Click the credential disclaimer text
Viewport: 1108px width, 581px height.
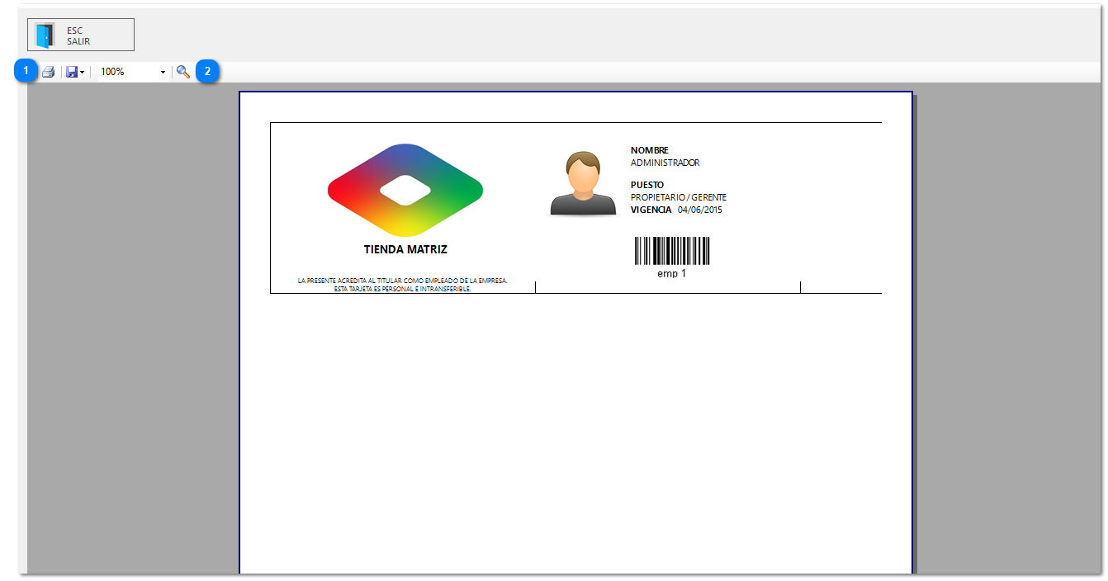[402, 285]
